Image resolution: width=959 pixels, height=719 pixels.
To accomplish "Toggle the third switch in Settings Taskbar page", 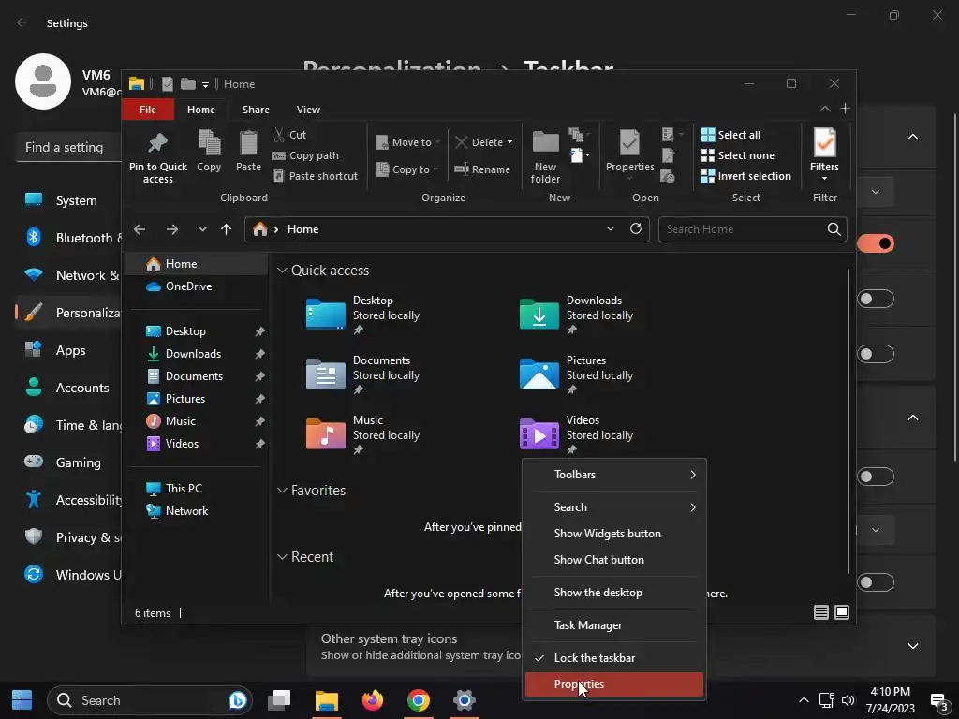I will tap(876, 354).
